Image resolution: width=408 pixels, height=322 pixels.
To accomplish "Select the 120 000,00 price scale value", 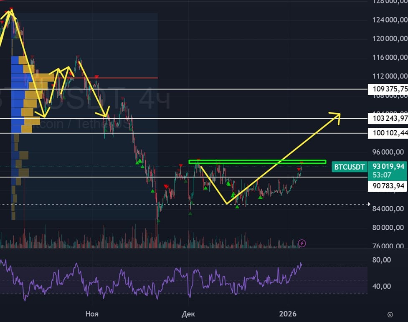I will pos(390,39).
